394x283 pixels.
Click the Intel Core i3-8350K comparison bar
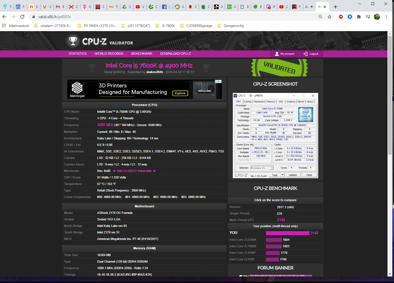(274, 240)
